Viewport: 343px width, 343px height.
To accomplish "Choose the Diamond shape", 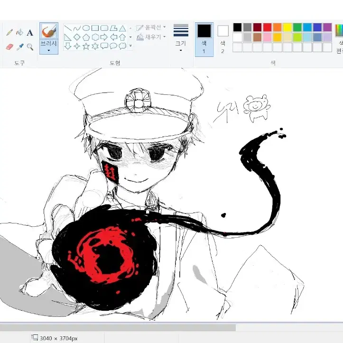I will pyautogui.click(x=77, y=37).
